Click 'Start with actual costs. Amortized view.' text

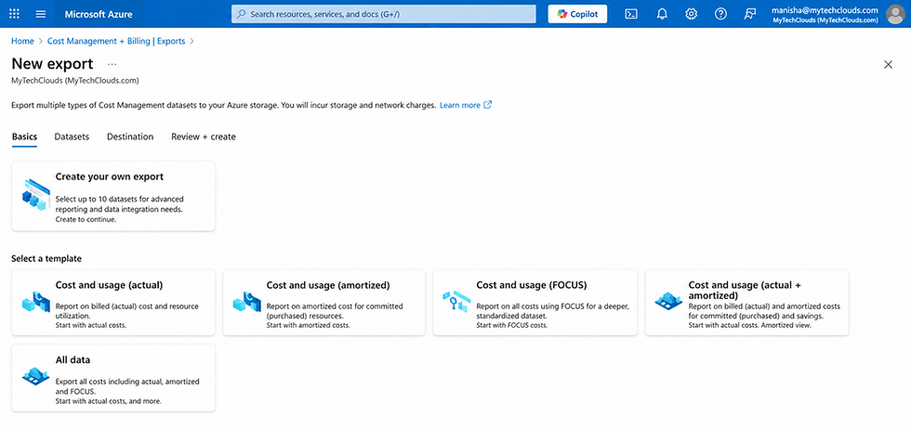[749, 325]
